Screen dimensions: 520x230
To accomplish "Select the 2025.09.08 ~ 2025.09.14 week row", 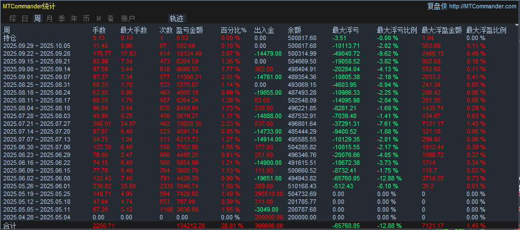I will (x=260, y=69).
